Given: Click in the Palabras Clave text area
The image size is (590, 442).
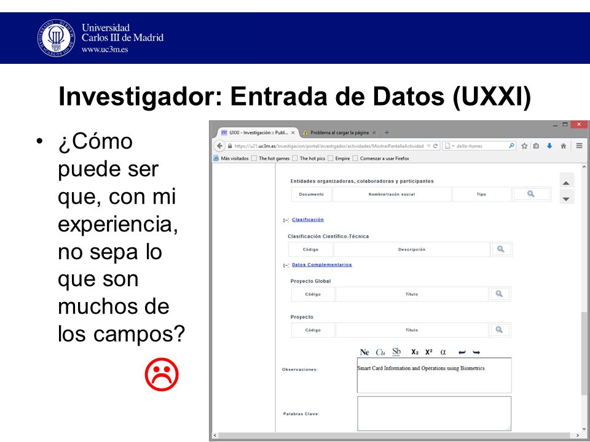Looking at the screenshot, I should 435,413.
